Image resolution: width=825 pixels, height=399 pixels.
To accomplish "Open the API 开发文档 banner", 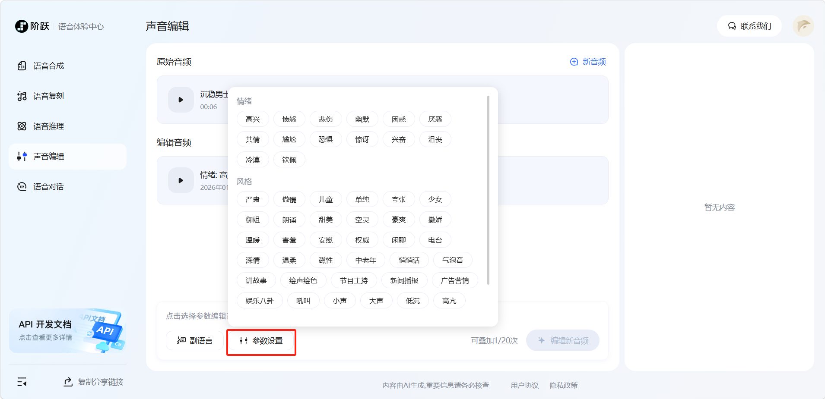I will pos(67,330).
